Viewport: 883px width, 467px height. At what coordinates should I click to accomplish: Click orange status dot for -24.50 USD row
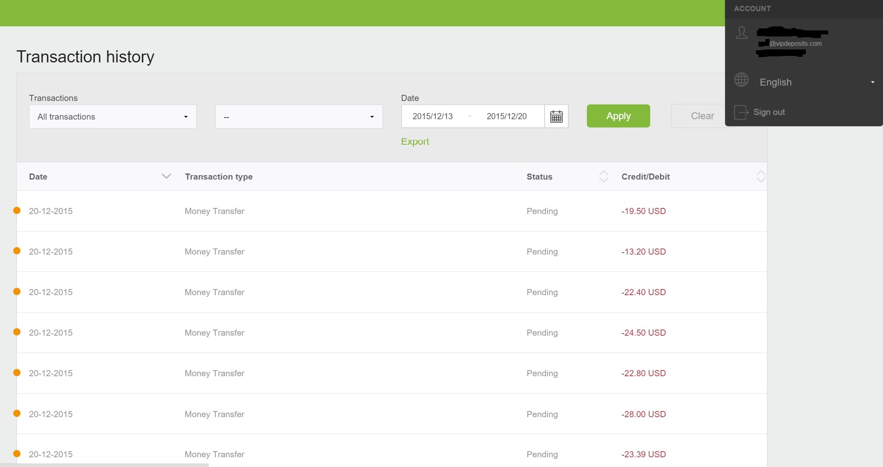pyautogui.click(x=17, y=332)
